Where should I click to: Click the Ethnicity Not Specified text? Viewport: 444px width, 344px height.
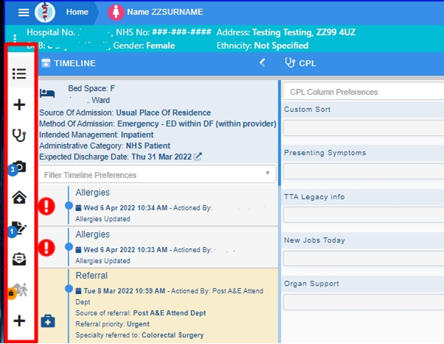262,46
